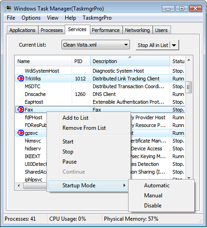Sort by the Status column header
This screenshot has height=228, width=207.
[177, 61]
